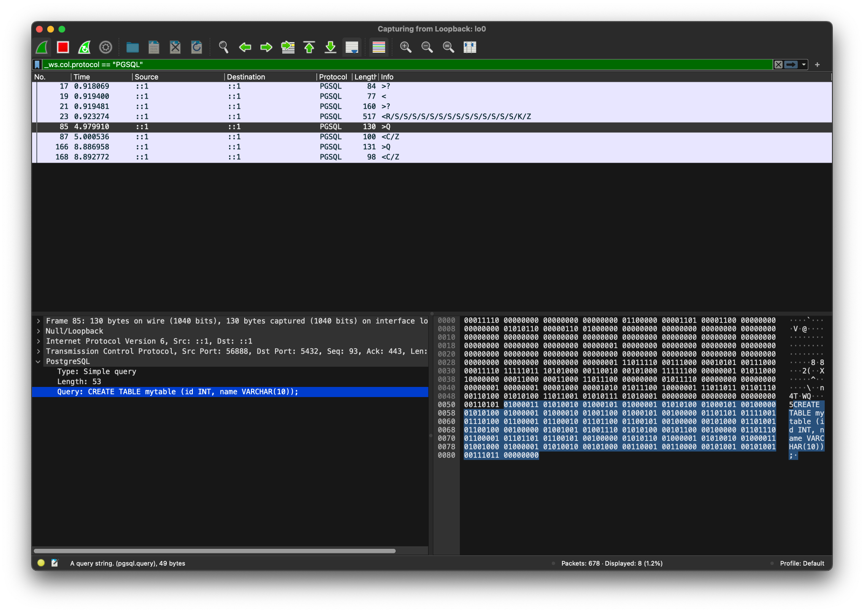Image resolution: width=864 pixels, height=612 pixels.
Task: Open Profile: Default in the status bar
Action: click(802, 563)
